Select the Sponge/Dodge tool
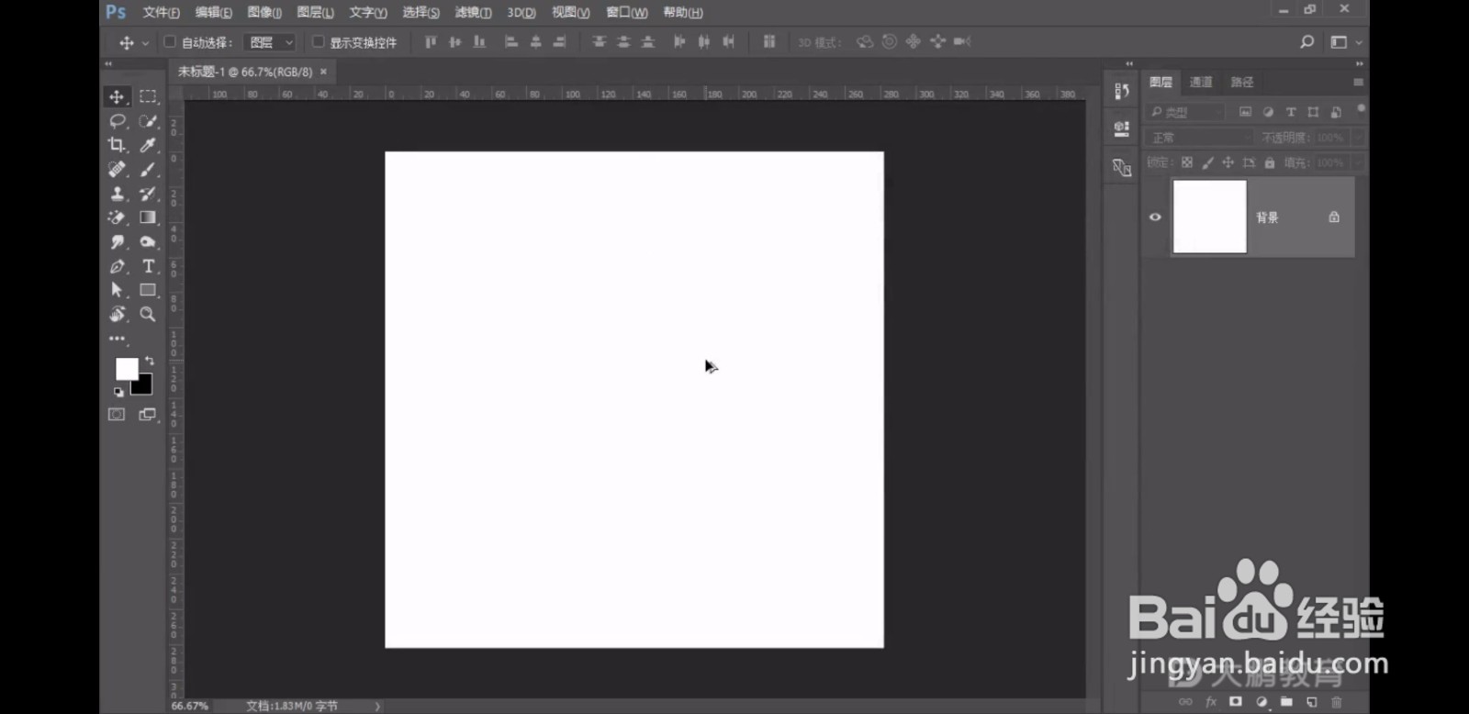 pyautogui.click(x=148, y=241)
